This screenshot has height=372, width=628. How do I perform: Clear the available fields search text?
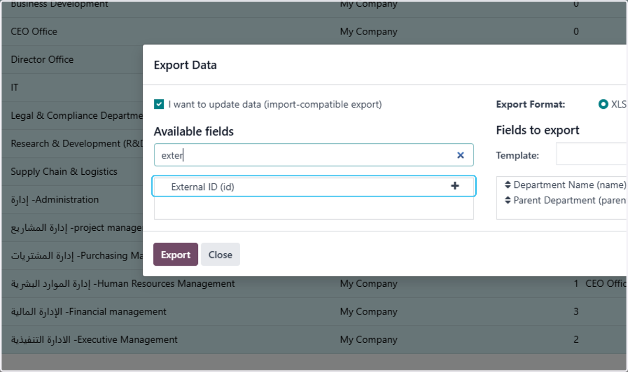461,155
